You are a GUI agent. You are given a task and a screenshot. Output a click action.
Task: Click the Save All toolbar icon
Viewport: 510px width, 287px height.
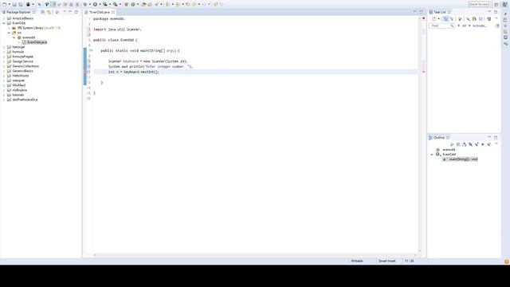tap(21, 4)
